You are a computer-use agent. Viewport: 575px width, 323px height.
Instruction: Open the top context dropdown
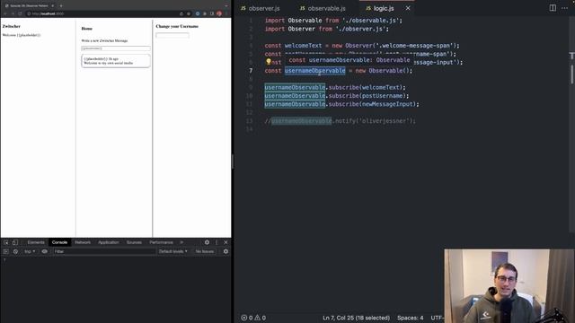click(30, 251)
